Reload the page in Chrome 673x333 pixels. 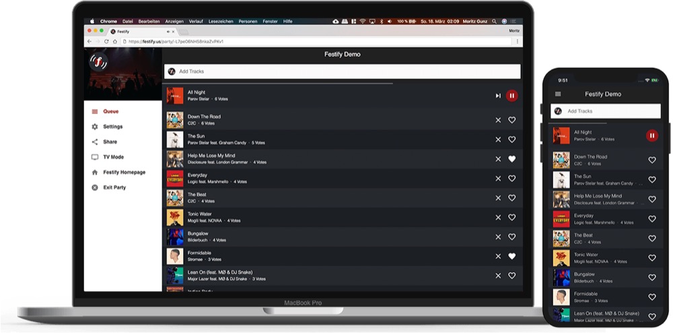pyautogui.click(x=106, y=42)
